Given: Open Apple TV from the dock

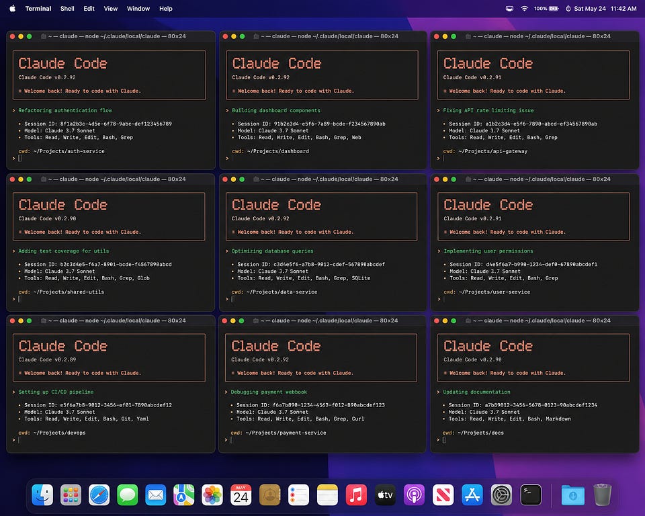Looking at the screenshot, I should click(x=385, y=494).
